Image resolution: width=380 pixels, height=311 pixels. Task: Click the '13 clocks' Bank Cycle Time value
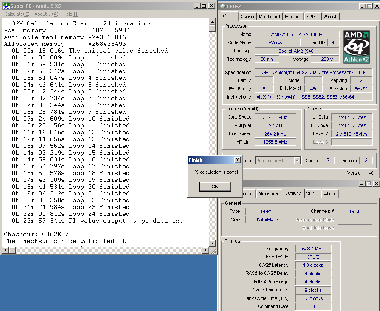coord(313,298)
